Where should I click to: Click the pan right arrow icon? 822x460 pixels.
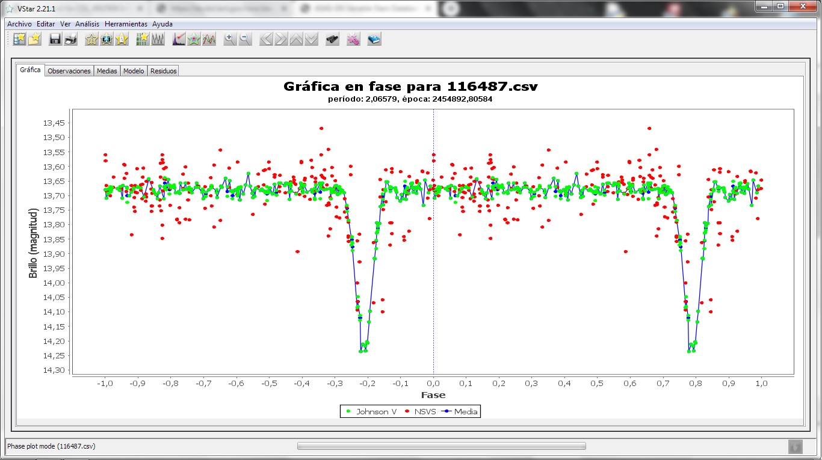coord(281,40)
